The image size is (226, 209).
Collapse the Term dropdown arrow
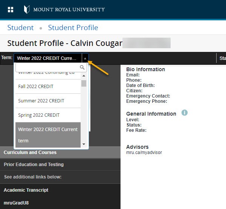tap(85, 58)
